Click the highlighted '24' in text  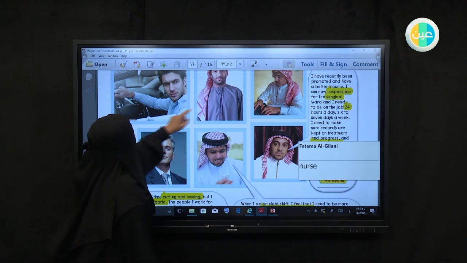[347, 107]
